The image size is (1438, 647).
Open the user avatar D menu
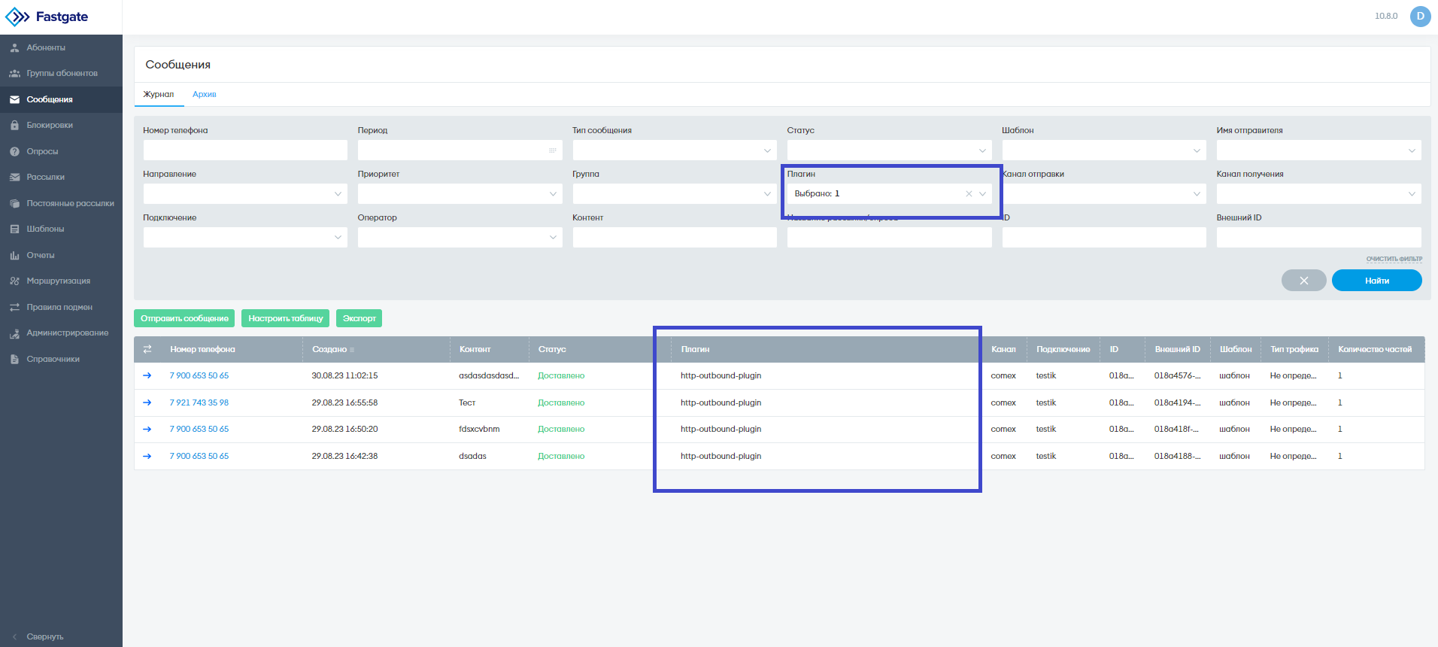[x=1420, y=16]
